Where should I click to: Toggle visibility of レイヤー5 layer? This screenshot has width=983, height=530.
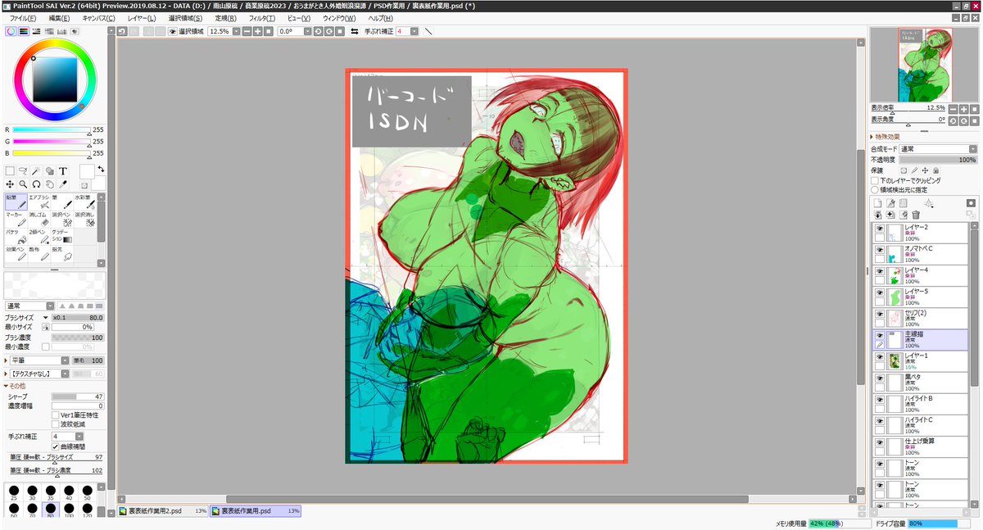point(879,293)
